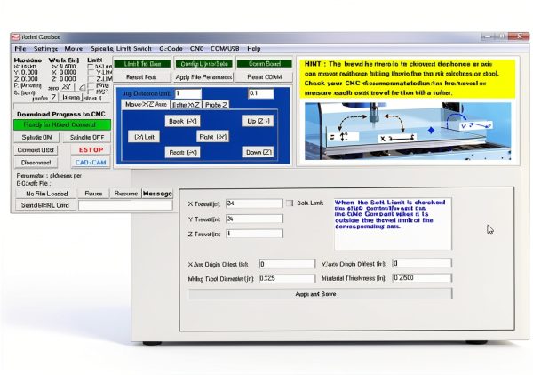
Task: Click the Reset COMM button
Action: [265, 77]
